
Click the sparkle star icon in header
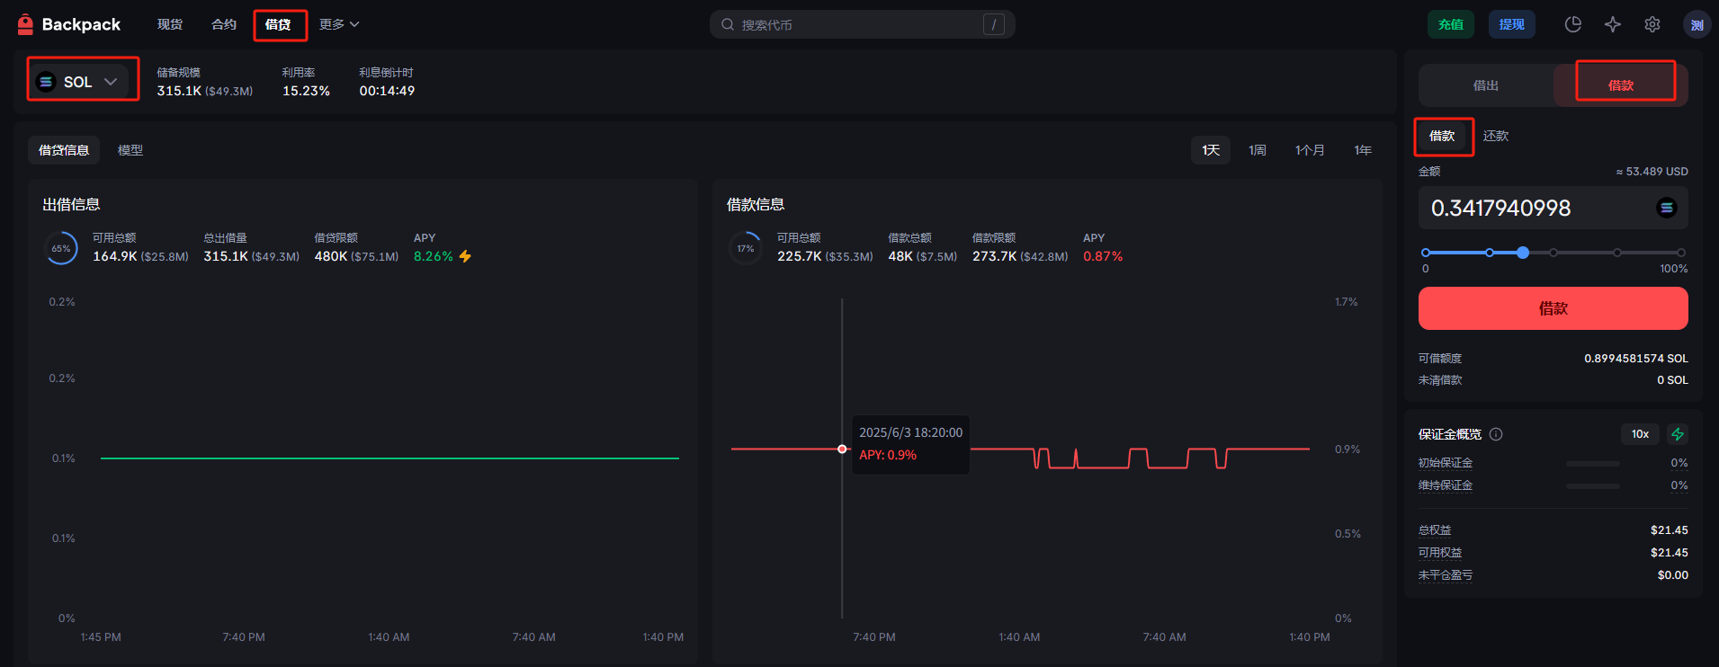[x=1612, y=24]
